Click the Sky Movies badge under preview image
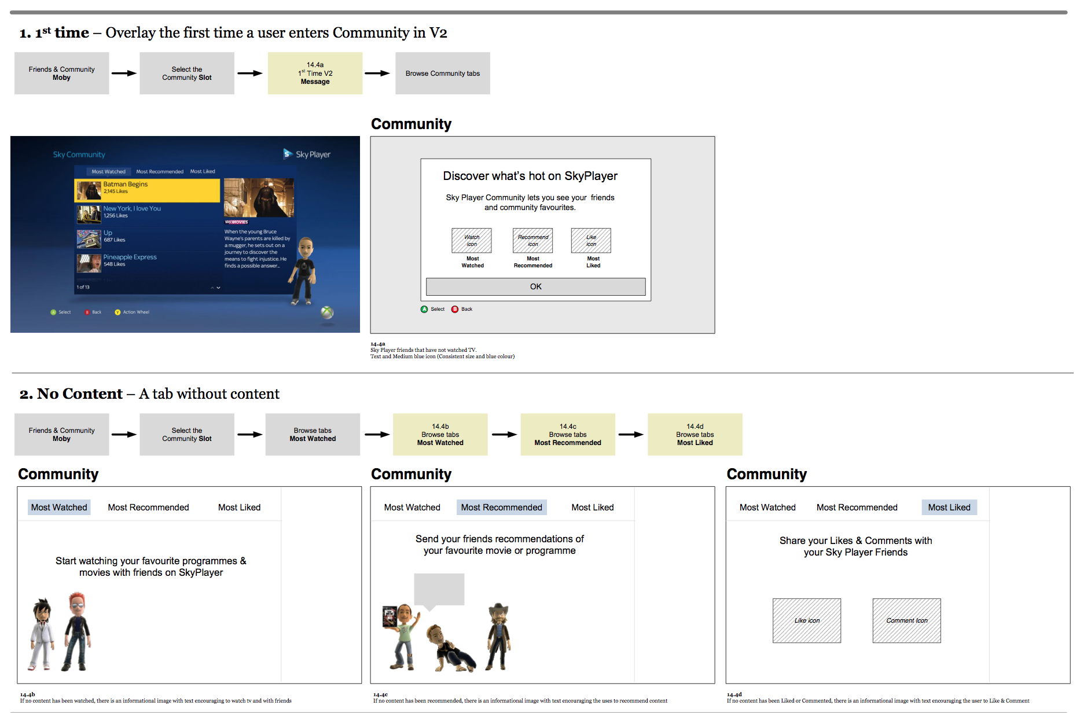The image size is (1080, 713). tap(236, 222)
